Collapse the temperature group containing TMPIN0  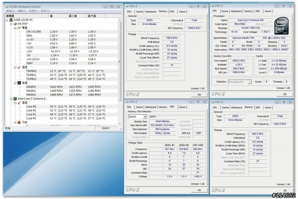[x=15, y=67]
